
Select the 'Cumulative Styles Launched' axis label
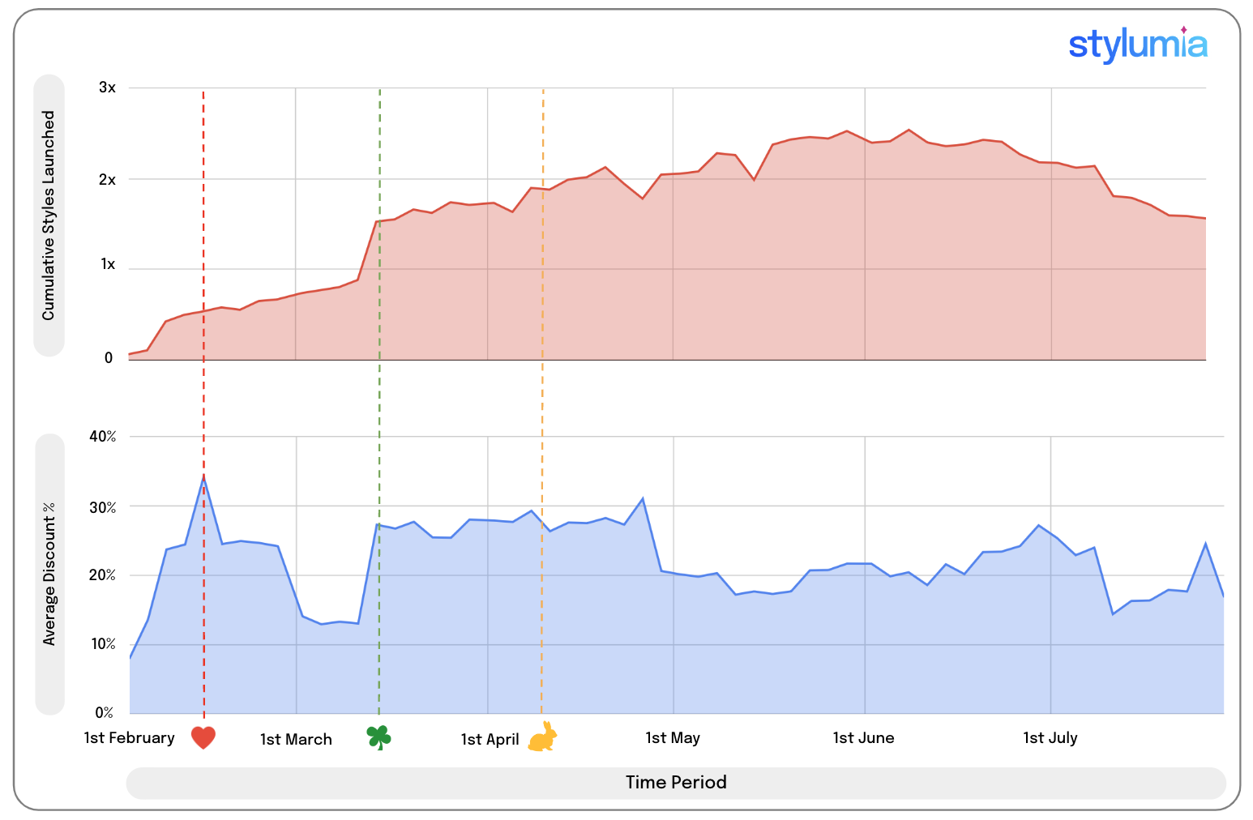point(49,216)
